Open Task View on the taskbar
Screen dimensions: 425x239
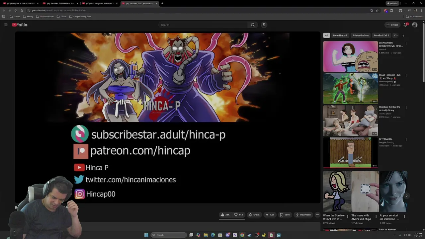tap(191, 235)
